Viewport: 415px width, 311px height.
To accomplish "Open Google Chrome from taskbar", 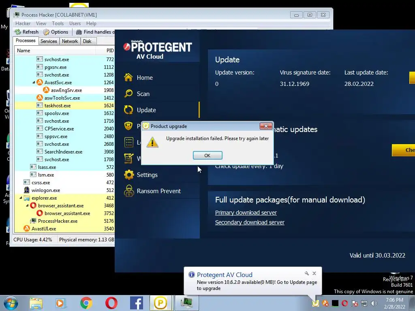I will tap(86, 303).
